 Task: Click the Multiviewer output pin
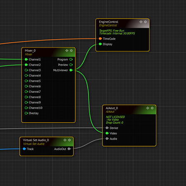(71, 70)
